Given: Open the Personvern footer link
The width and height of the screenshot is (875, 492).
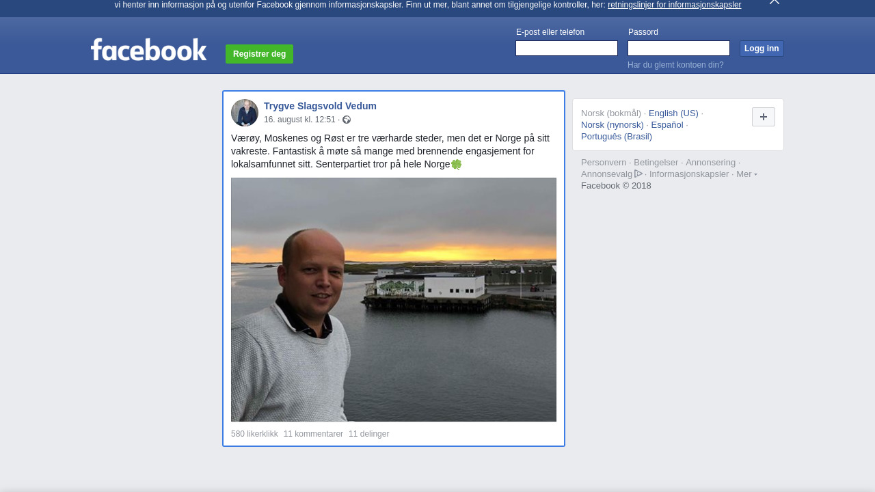Looking at the screenshot, I should pyautogui.click(x=604, y=163).
